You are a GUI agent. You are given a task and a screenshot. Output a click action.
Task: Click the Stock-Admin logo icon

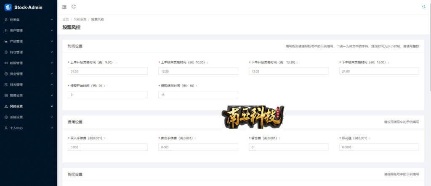coord(8,7)
